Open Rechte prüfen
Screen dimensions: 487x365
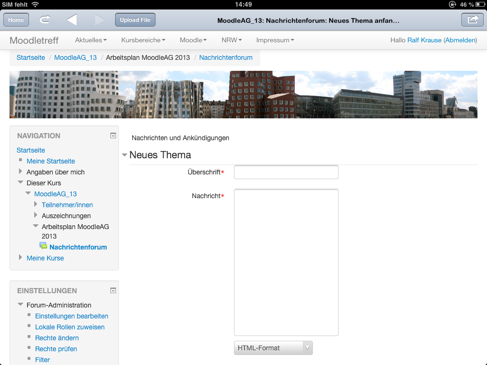[56, 349]
